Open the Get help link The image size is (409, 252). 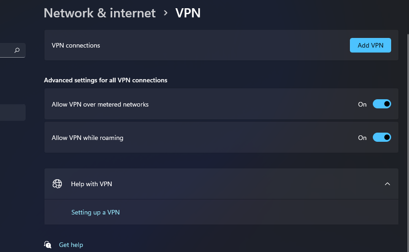click(71, 245)
